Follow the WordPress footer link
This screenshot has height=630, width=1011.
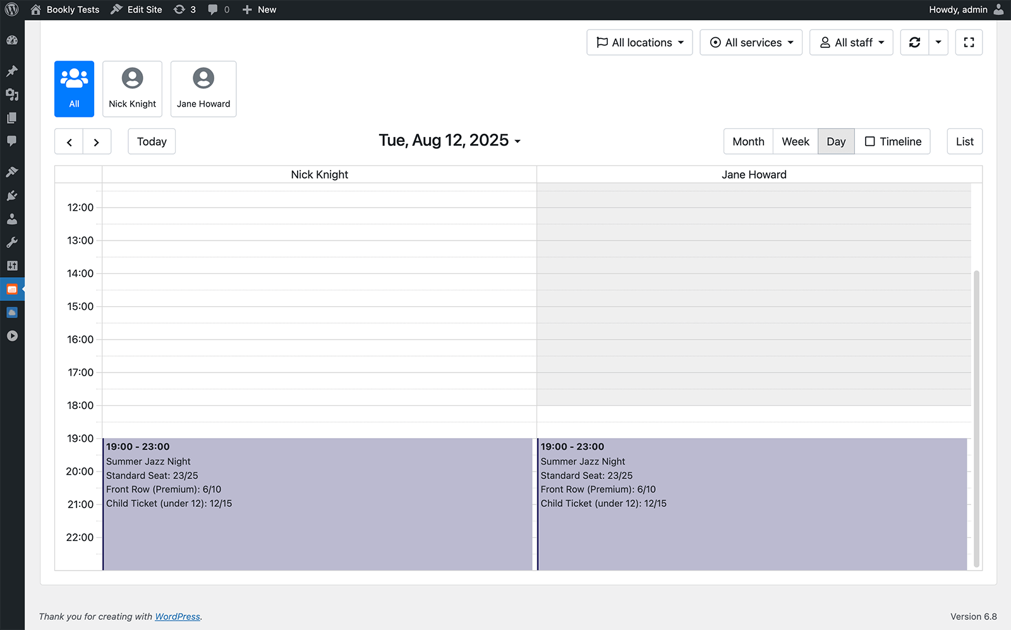point(178,617)
